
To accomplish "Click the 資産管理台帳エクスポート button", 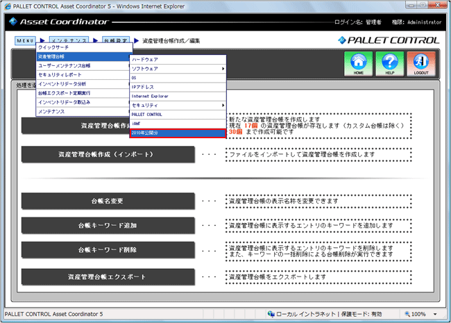I will pos(108,277).
